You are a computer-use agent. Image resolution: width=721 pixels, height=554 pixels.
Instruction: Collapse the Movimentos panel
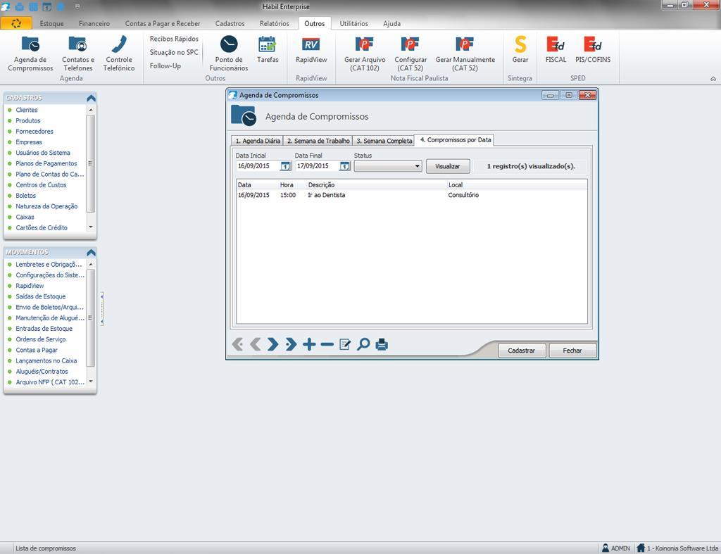pos(91,253)
